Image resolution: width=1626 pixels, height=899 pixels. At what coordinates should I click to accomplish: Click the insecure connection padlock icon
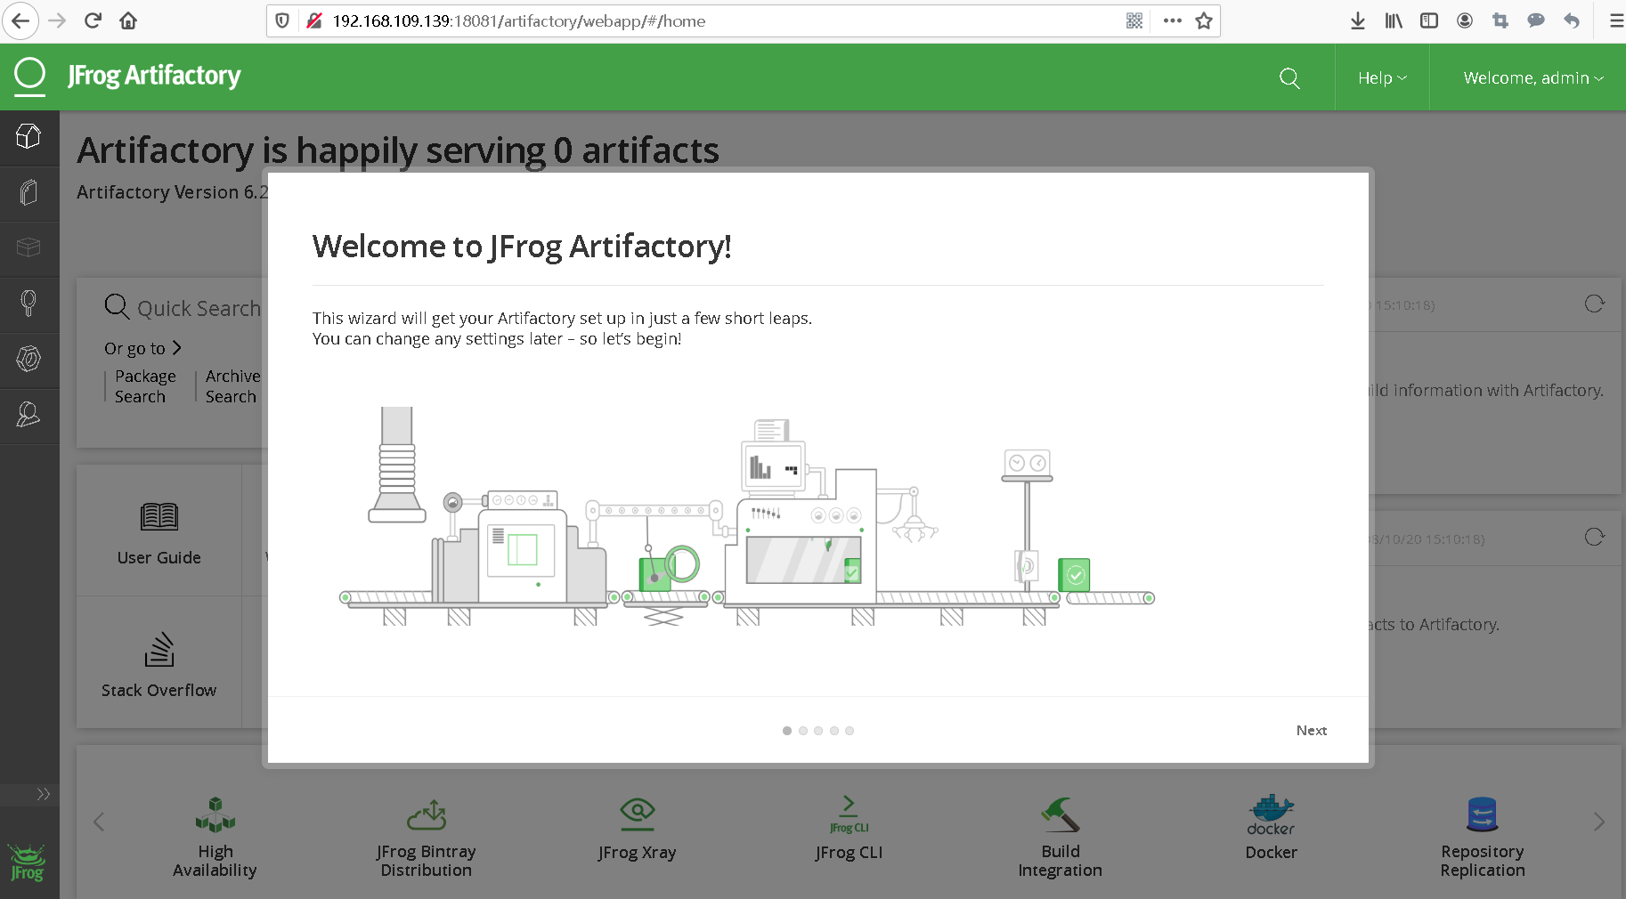point(313,20)
